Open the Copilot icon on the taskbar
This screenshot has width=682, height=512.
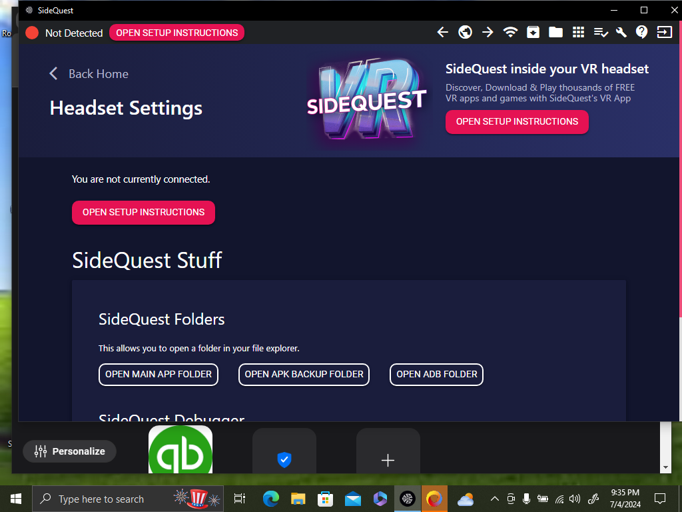pyautogui.click(x=380, y=499)
